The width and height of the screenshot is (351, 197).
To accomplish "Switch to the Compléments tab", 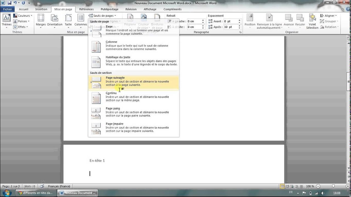I will 172,9.
